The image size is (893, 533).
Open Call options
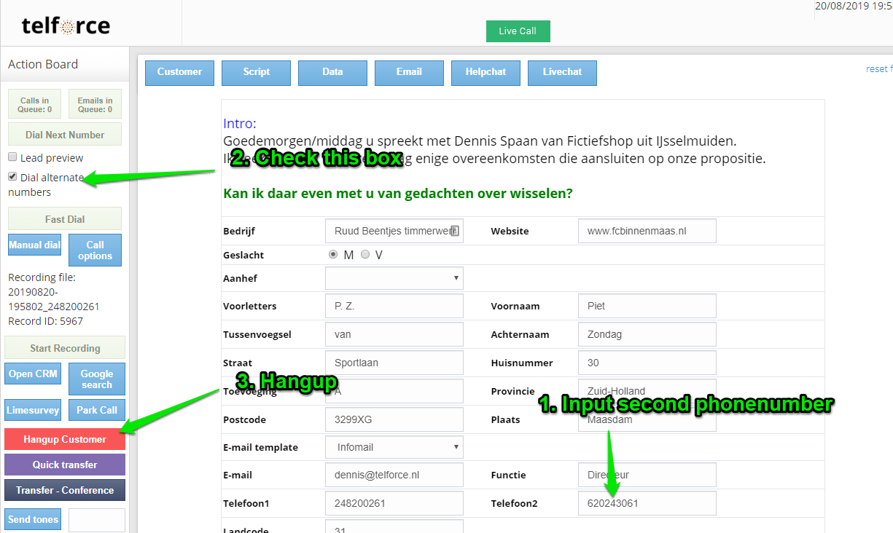pos(95,250)
